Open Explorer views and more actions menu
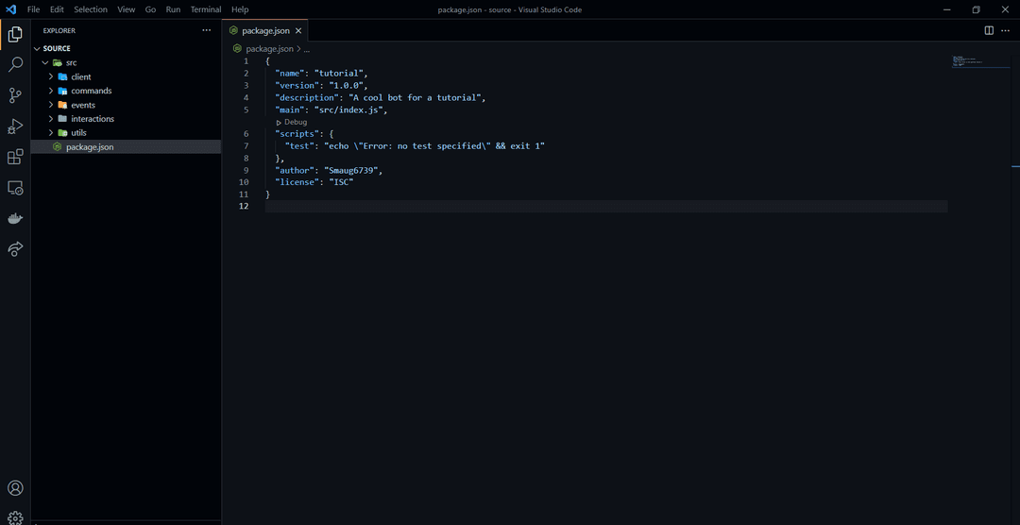Screen dimensions: 1020x525 [206, 30]
